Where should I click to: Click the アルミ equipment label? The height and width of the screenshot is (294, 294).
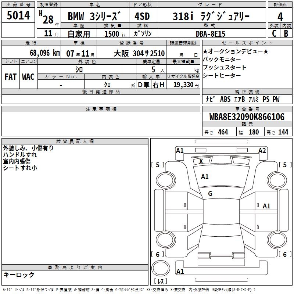(254, 99)
